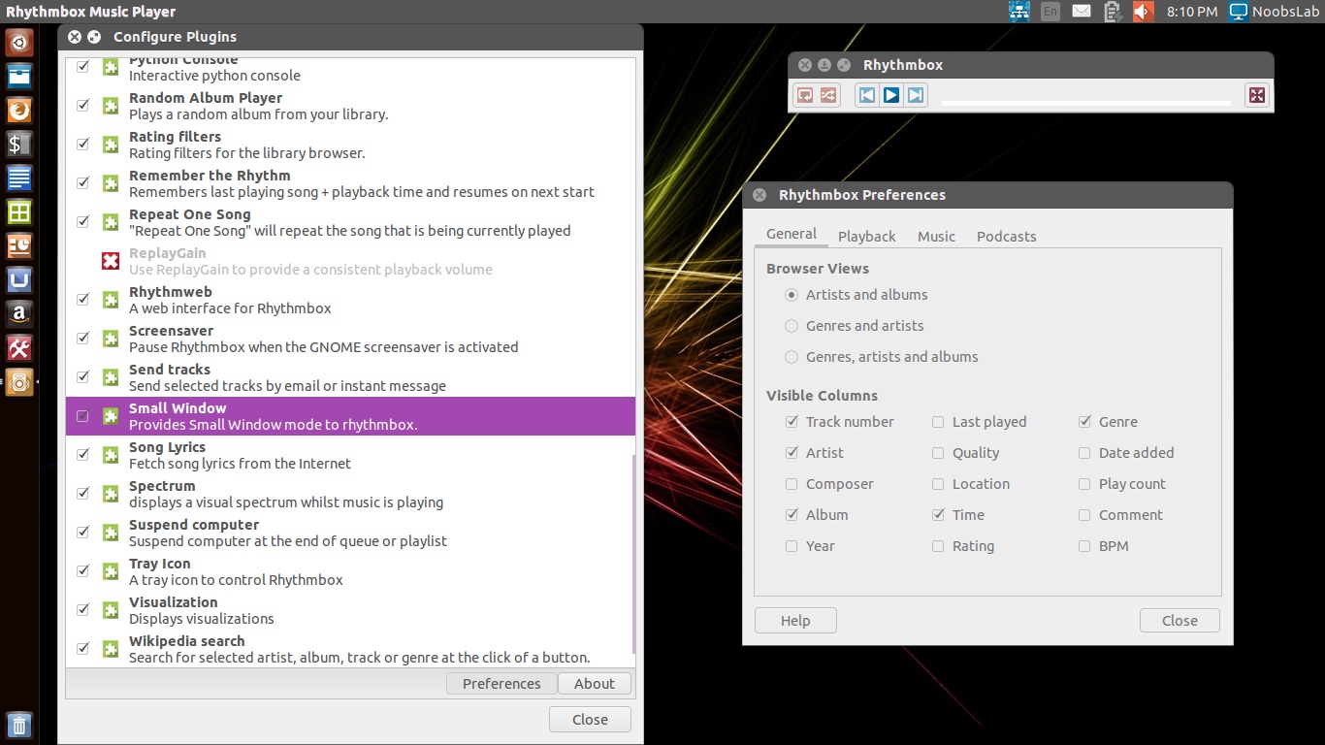This screenshot has width=1325, height=745.
Task: Uncheck the Rating filters plugin
Action: [82, 144]
